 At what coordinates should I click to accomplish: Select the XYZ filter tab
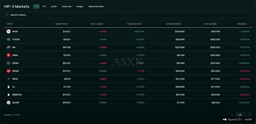tap(44, 6)
